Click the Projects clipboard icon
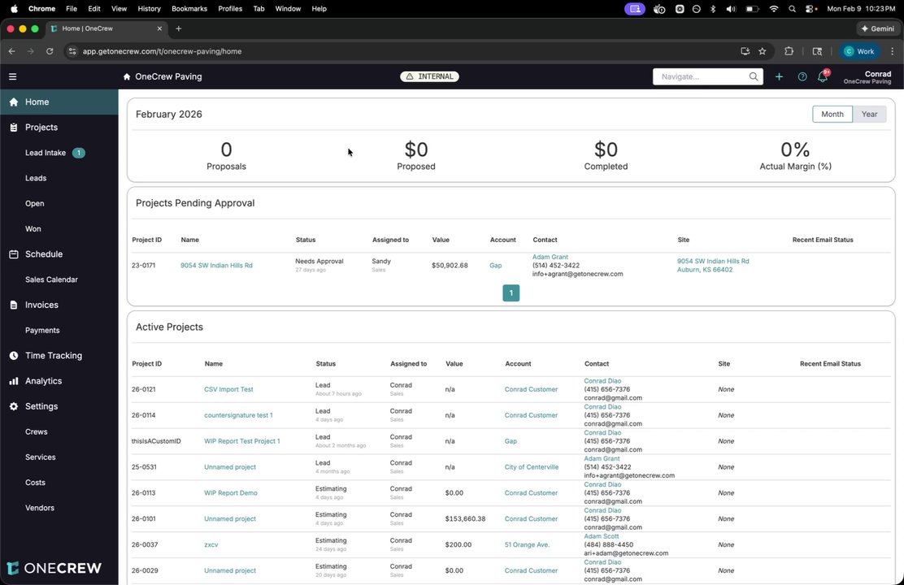Viewport: 904px width, 585px height. tap(14, 128)
